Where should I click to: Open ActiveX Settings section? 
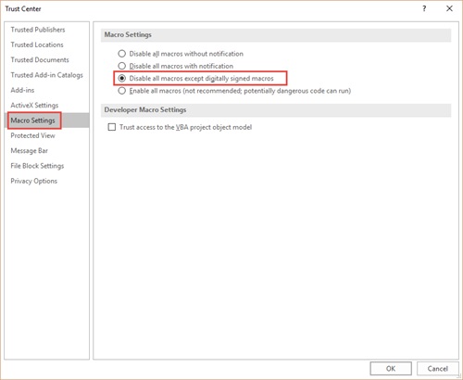tap(34, 106)
